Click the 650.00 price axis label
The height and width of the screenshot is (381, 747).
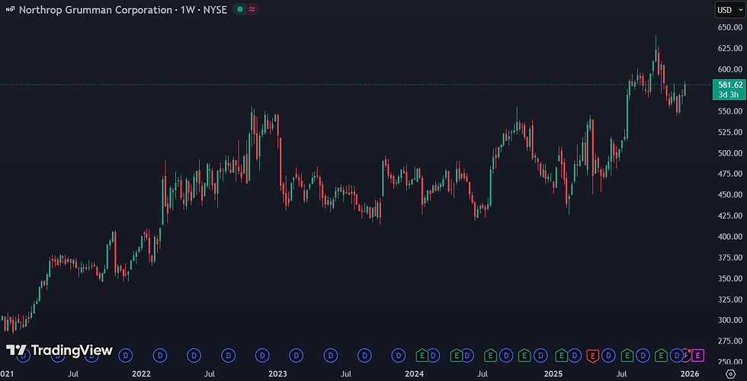(730, 27)
